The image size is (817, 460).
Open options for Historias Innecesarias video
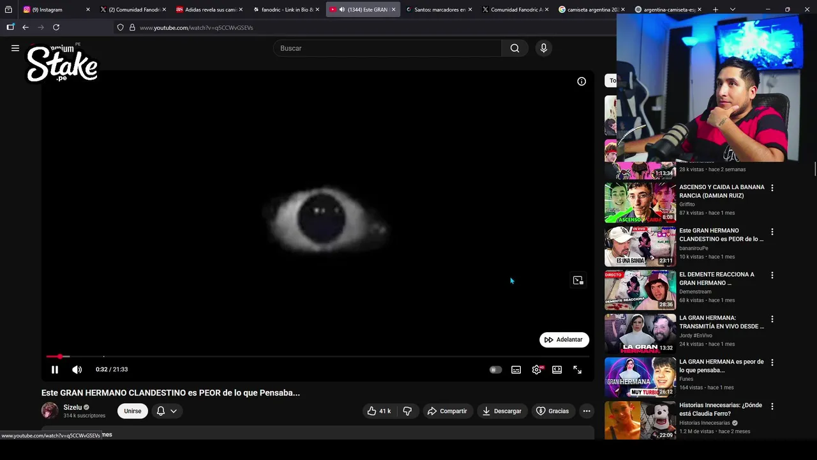pyautogui.click(x=772, y=406)
